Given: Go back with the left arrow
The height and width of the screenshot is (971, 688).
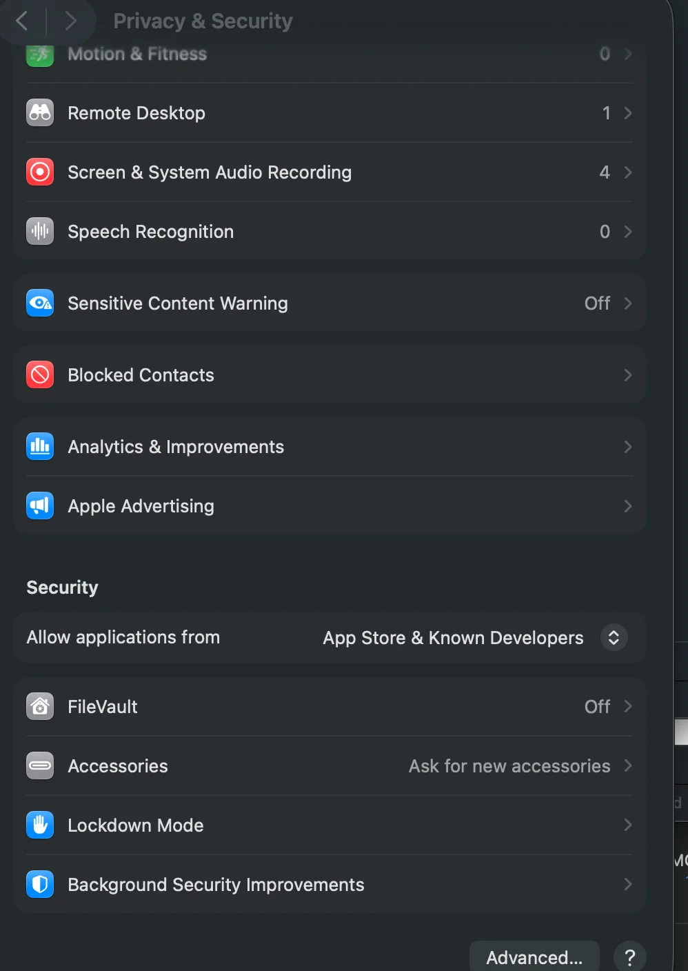Looking at the screenshot, I should [x=22, y=21].
